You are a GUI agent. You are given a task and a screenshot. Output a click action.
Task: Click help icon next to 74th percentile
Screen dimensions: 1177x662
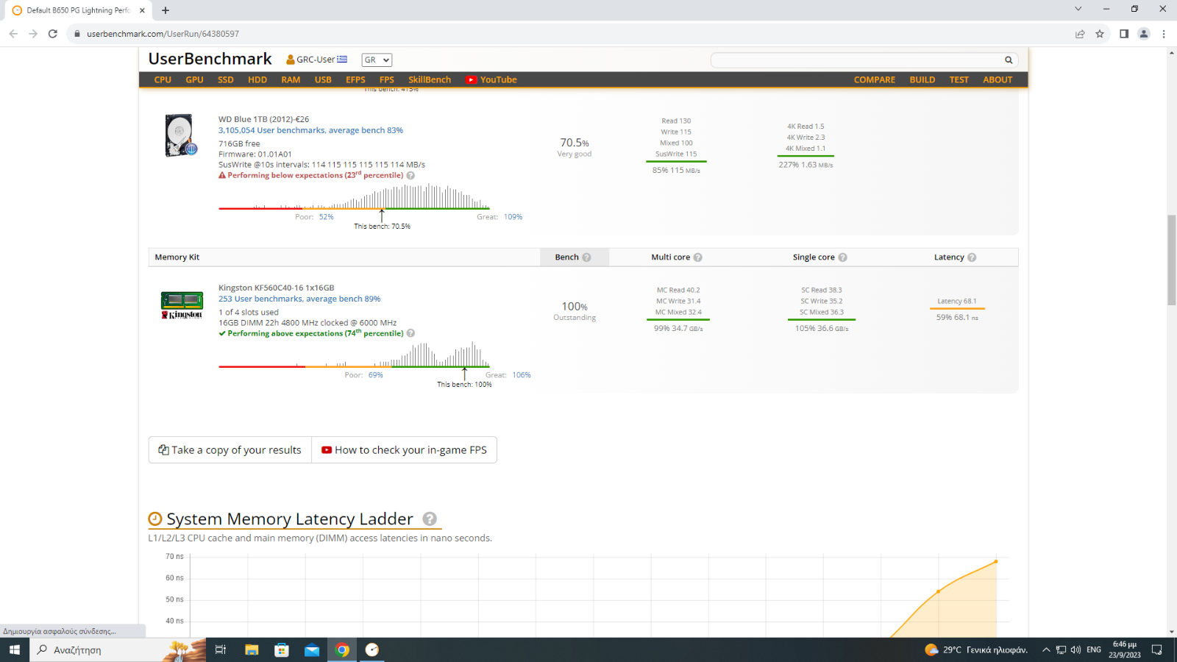[x=410, y=333]
